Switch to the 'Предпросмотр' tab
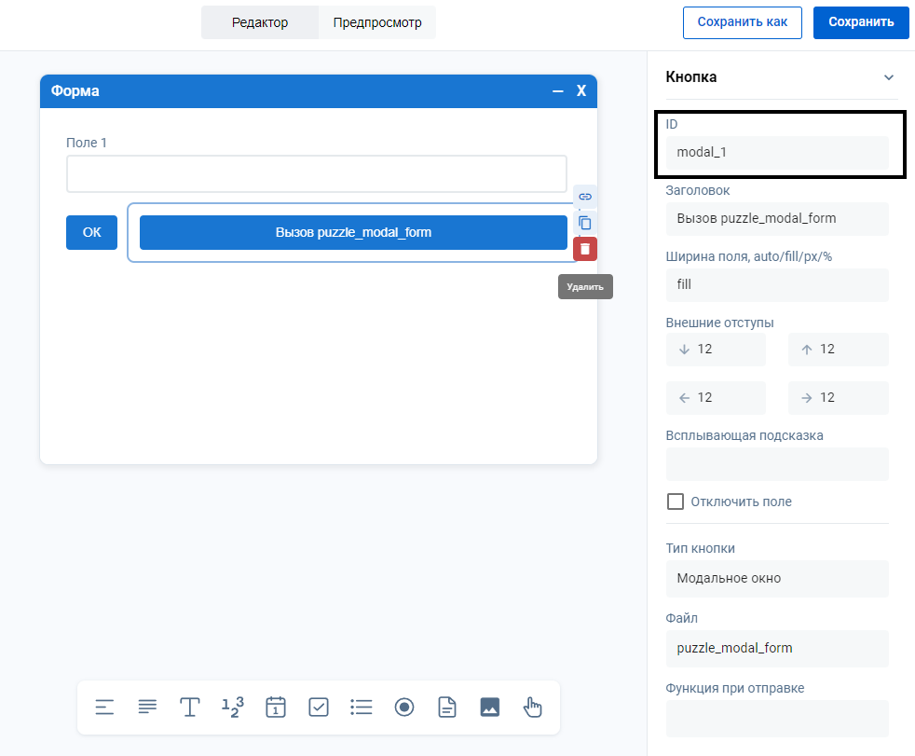This screenshot has width=915, height=756. pyautogui.click(x=377, y=22)
